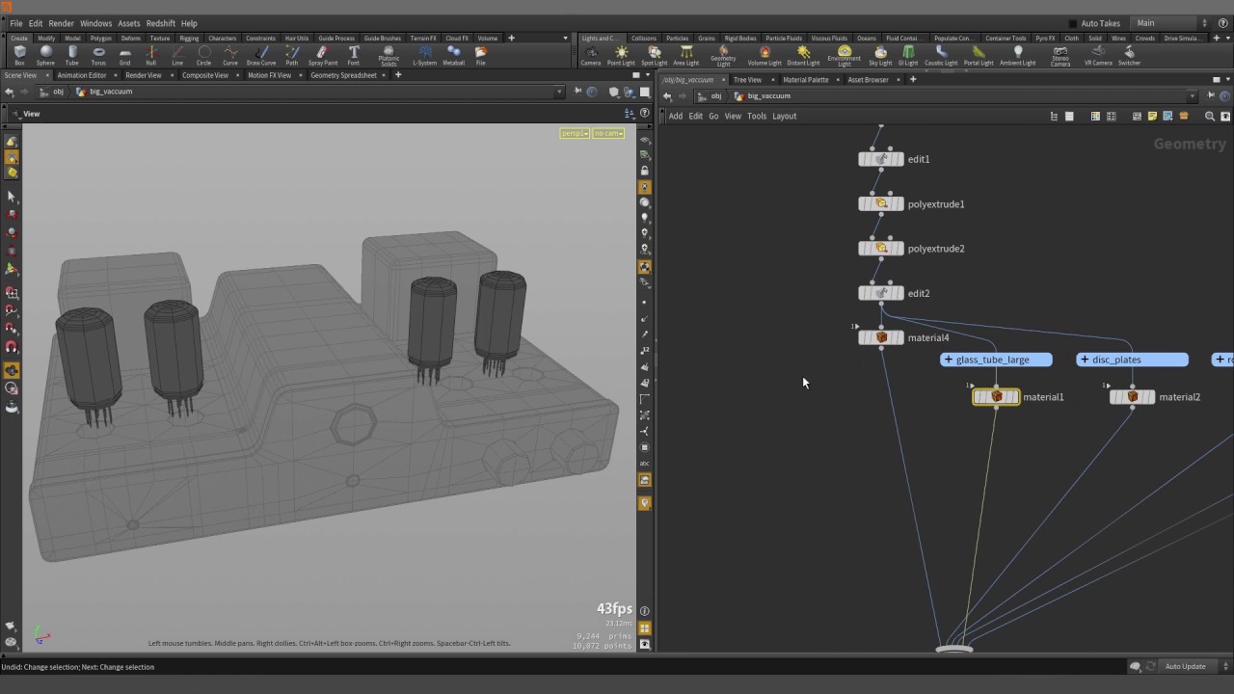Click the Torus shelf tool
This screenshot has width=1234, height=694.
(98, 55)
